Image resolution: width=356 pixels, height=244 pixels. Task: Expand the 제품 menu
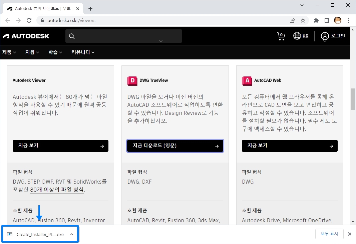[9, 52]
